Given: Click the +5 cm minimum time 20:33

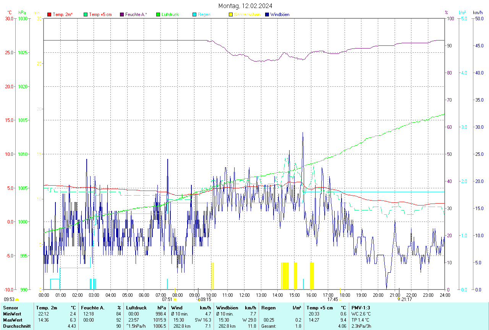Looking at the screenshot, I should (314, 314).
